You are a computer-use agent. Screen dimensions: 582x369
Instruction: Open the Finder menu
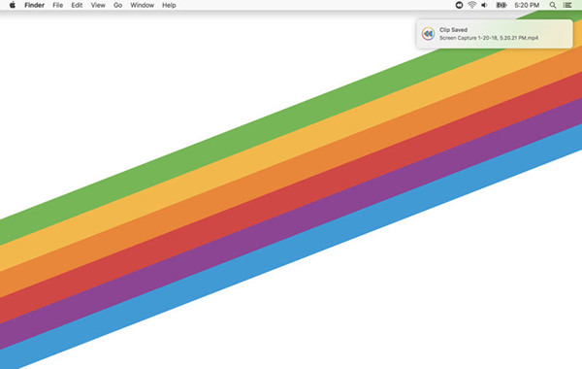pos(35,5)
